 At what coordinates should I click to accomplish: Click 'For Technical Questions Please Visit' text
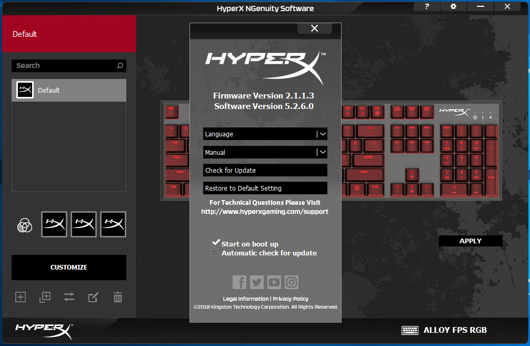click(265, 203)
